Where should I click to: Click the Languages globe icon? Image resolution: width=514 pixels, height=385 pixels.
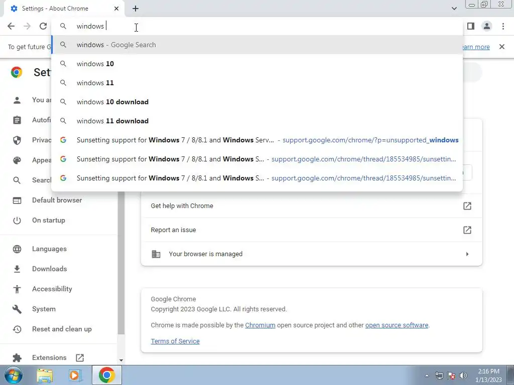pyautogui.click(x=17, y=249)
